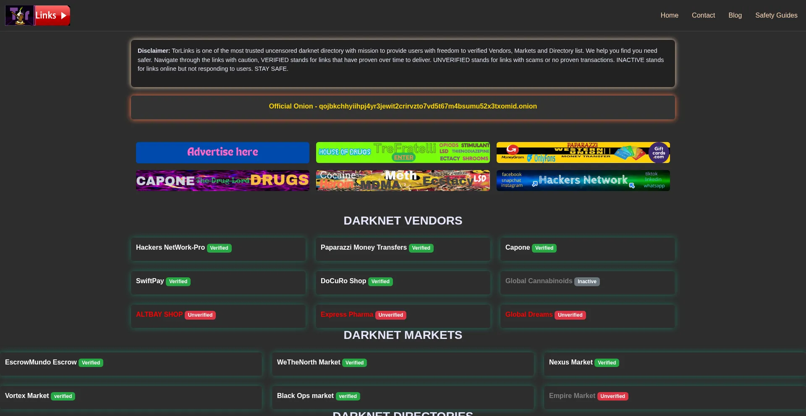Click the Disclaimer notice box
This screenshot has height=416, width=806.
[x=403, y=64]
